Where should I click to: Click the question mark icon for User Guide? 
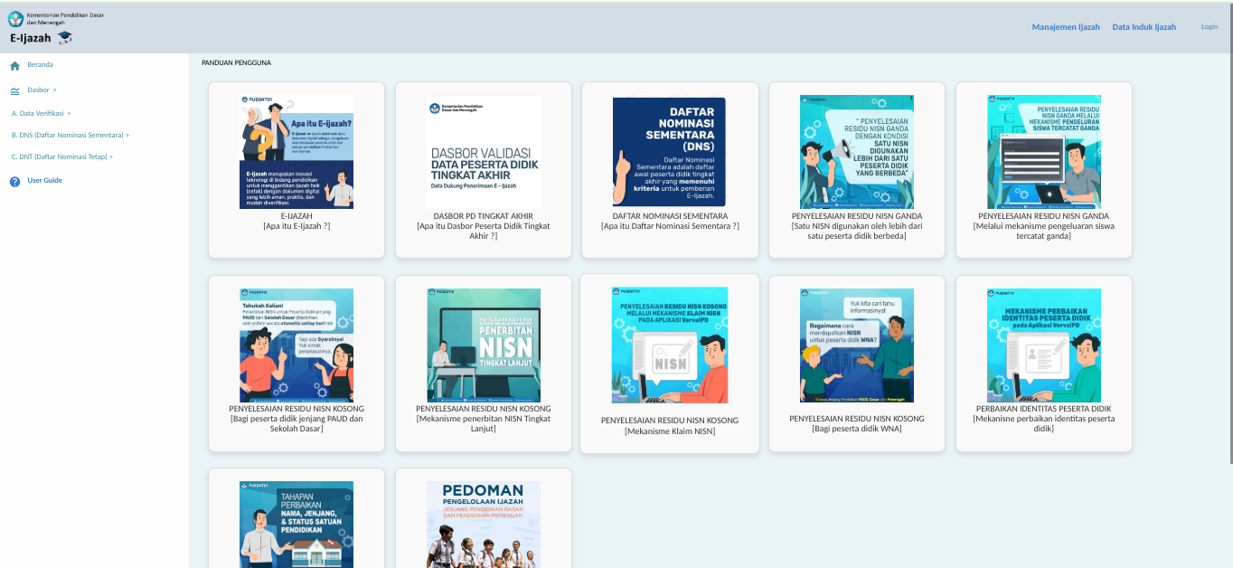point(14,182)
